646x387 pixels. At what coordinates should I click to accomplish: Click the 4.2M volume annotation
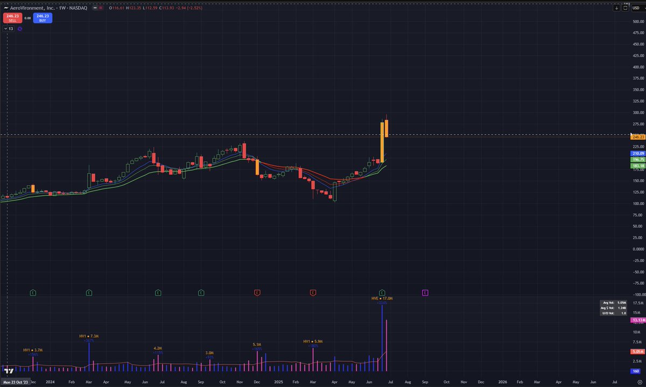coord(158,348)
